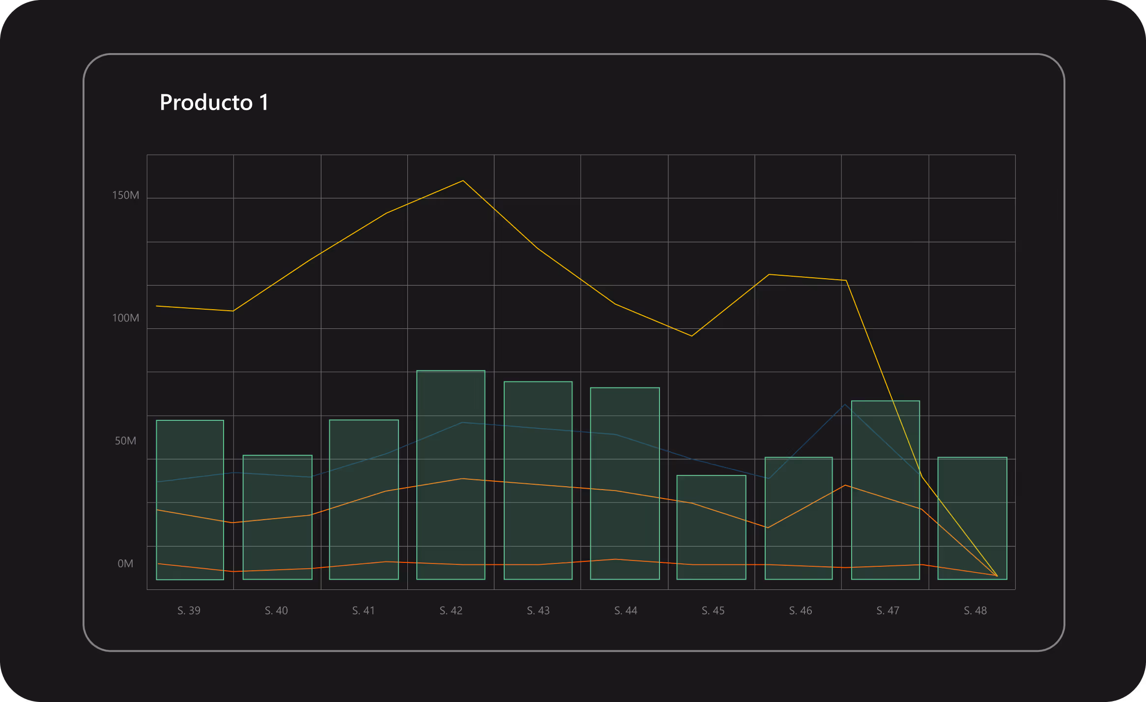1146x702 pixels.
Task: Click the S. 42 axis label
Action: tap(451, 611)
